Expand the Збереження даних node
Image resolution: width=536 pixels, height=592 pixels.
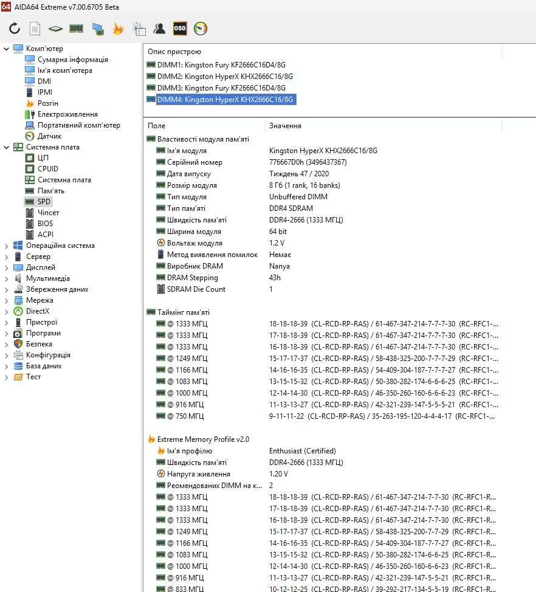pyautogui.click(x=6, y=290)
